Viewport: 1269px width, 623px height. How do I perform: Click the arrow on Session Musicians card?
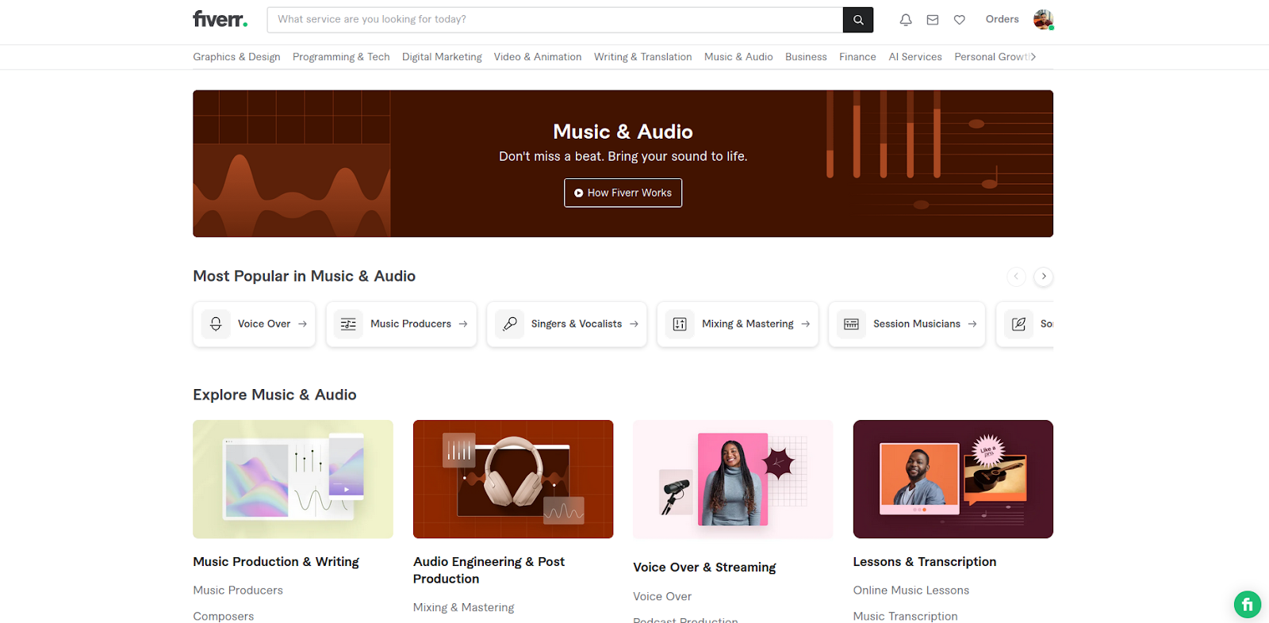(x=972, y=324)
